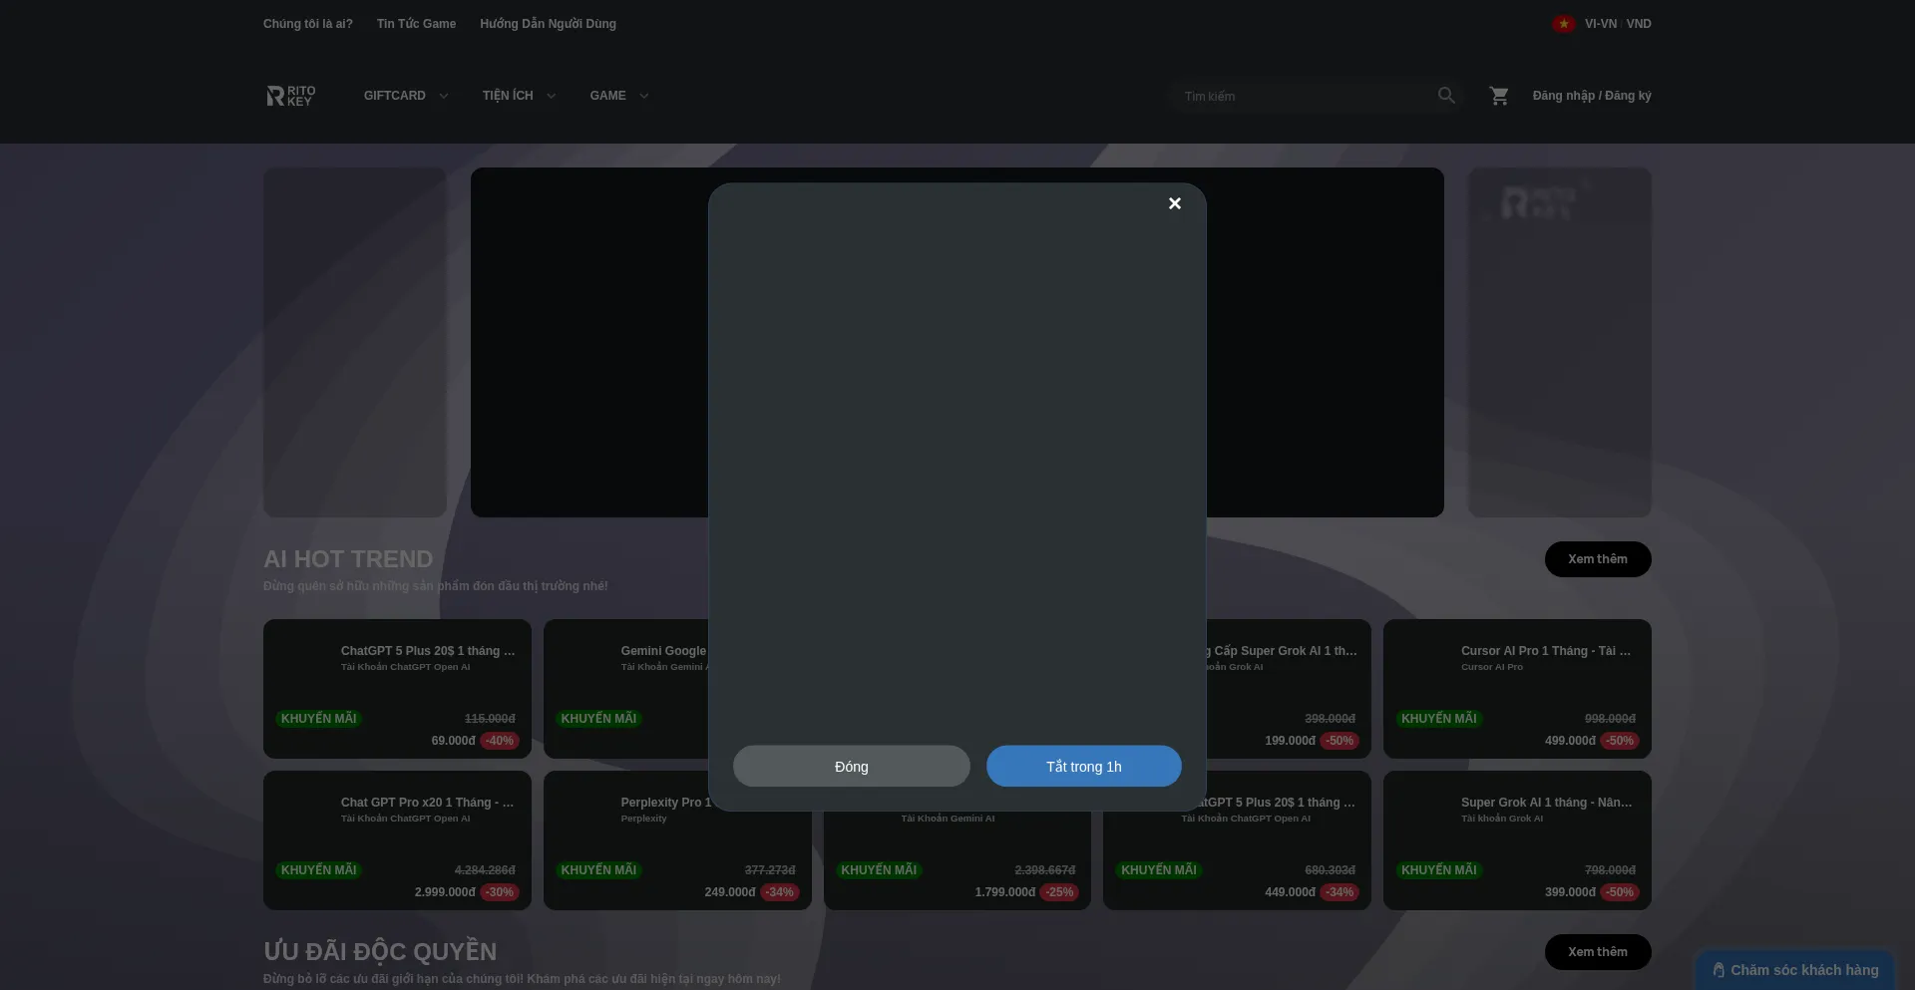This screenshot has width=1915, height=990.
Task: Click KHUYẾN MÃI badge on Perplexity Pro card
Action: coord(598,870)
